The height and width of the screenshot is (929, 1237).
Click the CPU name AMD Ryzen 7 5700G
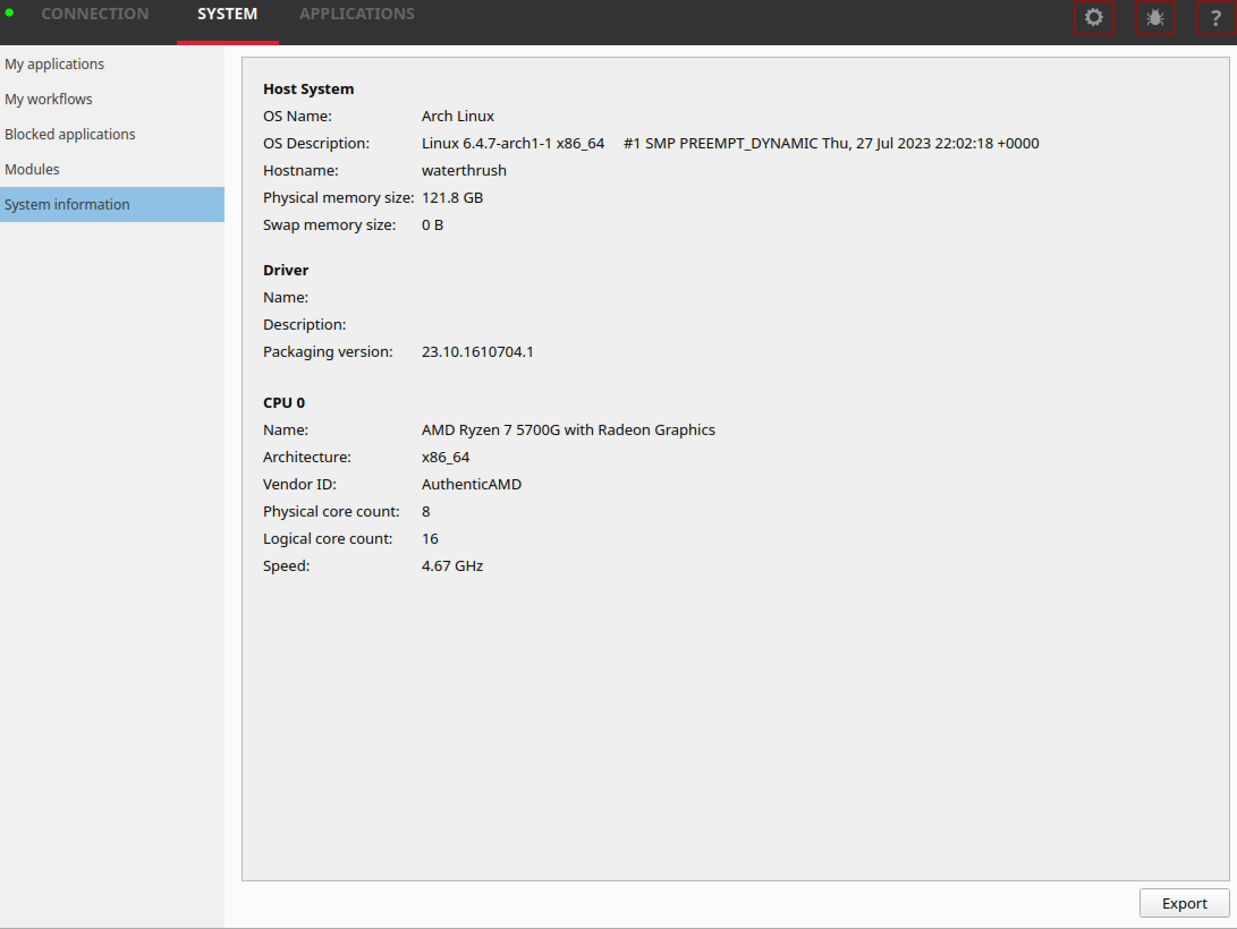click(x=568, y=429)
